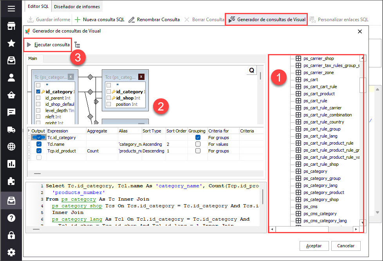This screenshot has height=261, width=383.
Task: Open the shopping basket icon in the sidebar
Action: point(11,95)
